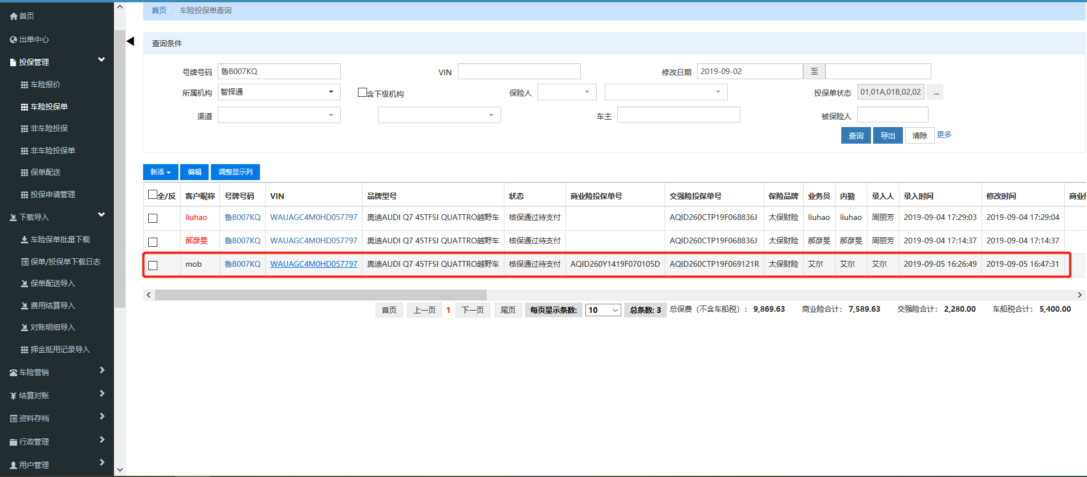Image resolution: width=1087 pixels, height=477 pixels.
Task: Click the 导出 export button
Action: coord(888,136)
